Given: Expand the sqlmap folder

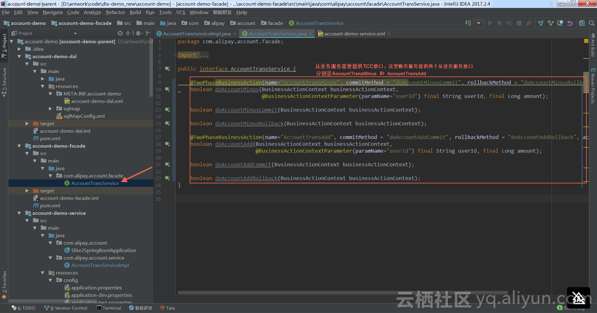Looking at the screenshot, I should pos(50,108).
